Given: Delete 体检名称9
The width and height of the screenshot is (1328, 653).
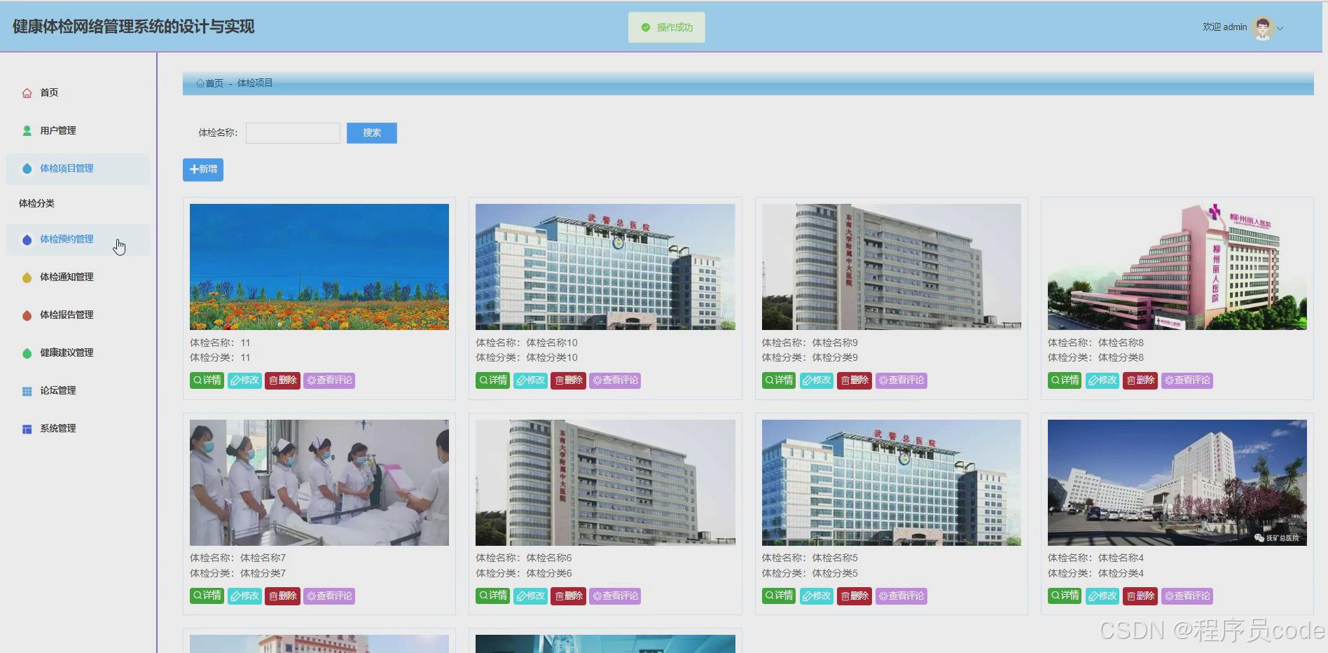Looking at the screenshot, I should click(855, 380).
